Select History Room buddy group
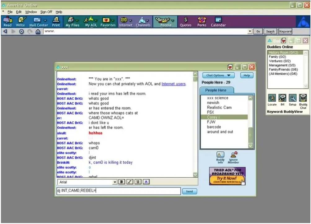 pos(285,53)
